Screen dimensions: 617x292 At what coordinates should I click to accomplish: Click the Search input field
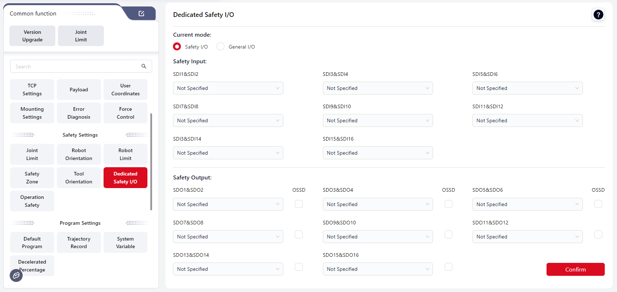(x=76, y=67)
